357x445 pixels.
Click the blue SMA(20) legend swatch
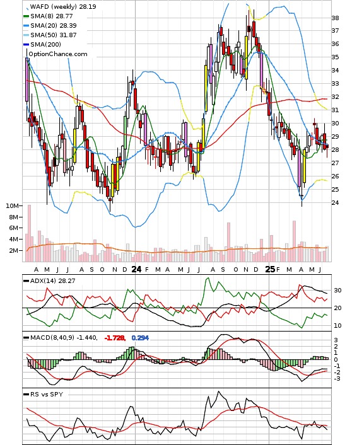(x=26, y=26)
